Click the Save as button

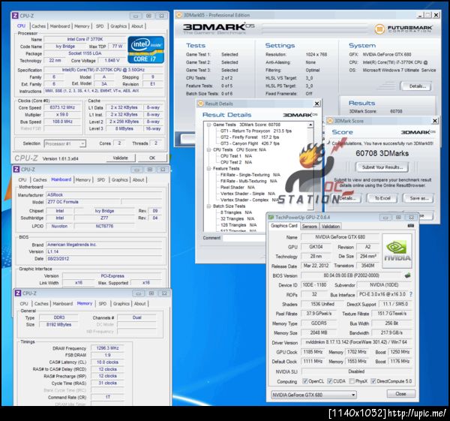pyautogui.click(x=419, y=198)
